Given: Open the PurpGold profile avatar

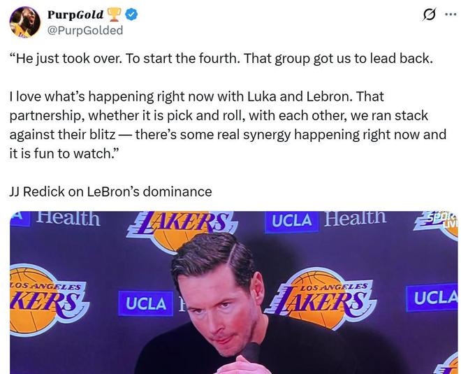Looking at the screenshot, I should (24, 22).
